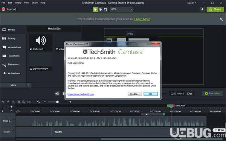Collapse tracks with the chevron down icon

coord(11,111)
